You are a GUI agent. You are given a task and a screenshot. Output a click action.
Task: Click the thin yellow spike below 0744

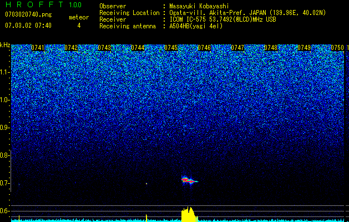click(146, 218)
